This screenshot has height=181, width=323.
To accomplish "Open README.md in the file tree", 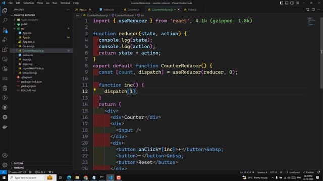I will tap(28, 90).
